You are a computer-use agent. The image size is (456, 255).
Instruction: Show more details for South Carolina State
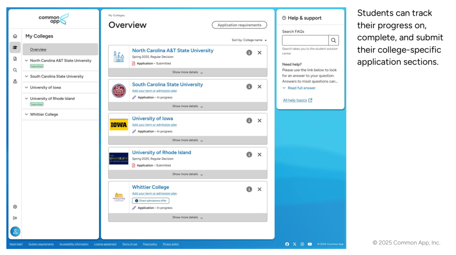[x=187, y=106]
